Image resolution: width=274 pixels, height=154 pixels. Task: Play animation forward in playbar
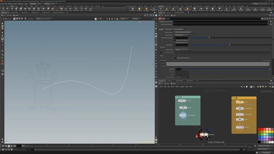[12, 146]
